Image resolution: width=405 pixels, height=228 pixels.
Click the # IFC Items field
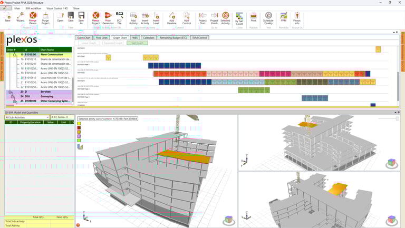click(x=62, y=117)
